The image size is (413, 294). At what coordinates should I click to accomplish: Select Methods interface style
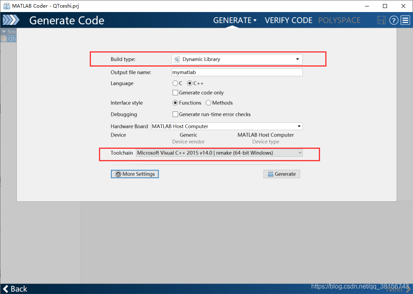tap(208, 103)
